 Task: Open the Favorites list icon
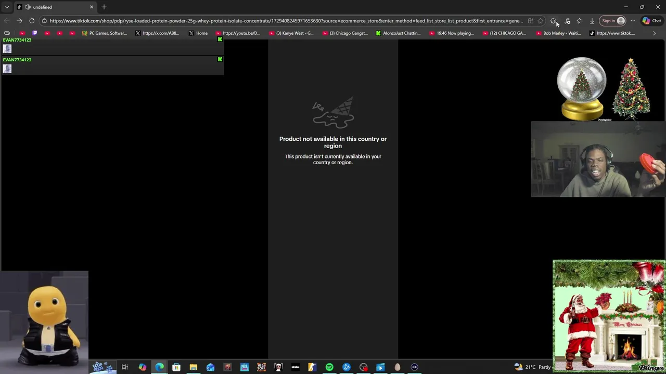(580, 21)
